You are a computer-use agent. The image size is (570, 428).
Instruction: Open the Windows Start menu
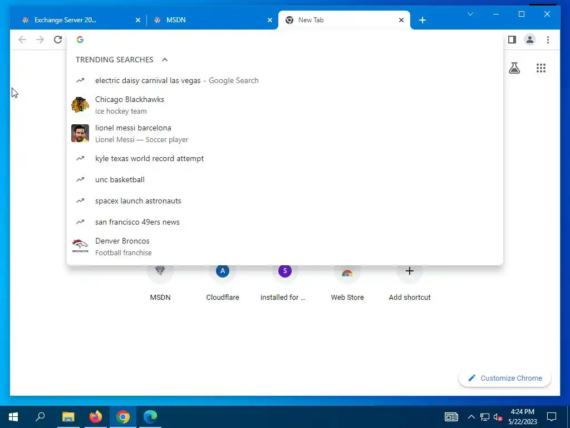tap(13, 417)
